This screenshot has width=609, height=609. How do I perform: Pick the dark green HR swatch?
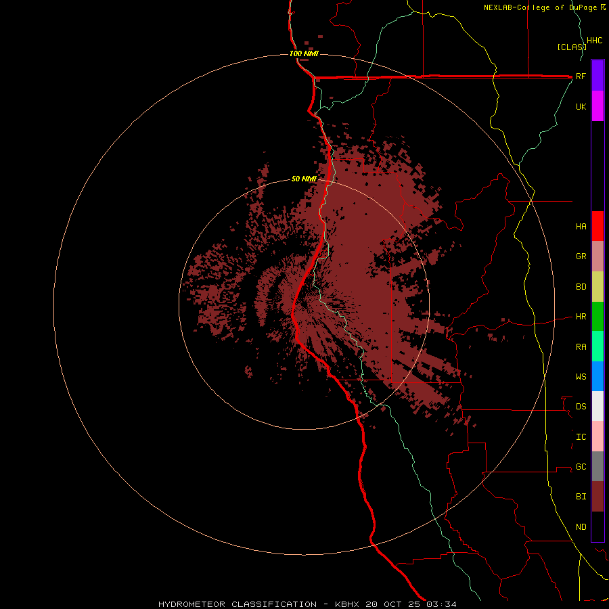coord(597,317)
